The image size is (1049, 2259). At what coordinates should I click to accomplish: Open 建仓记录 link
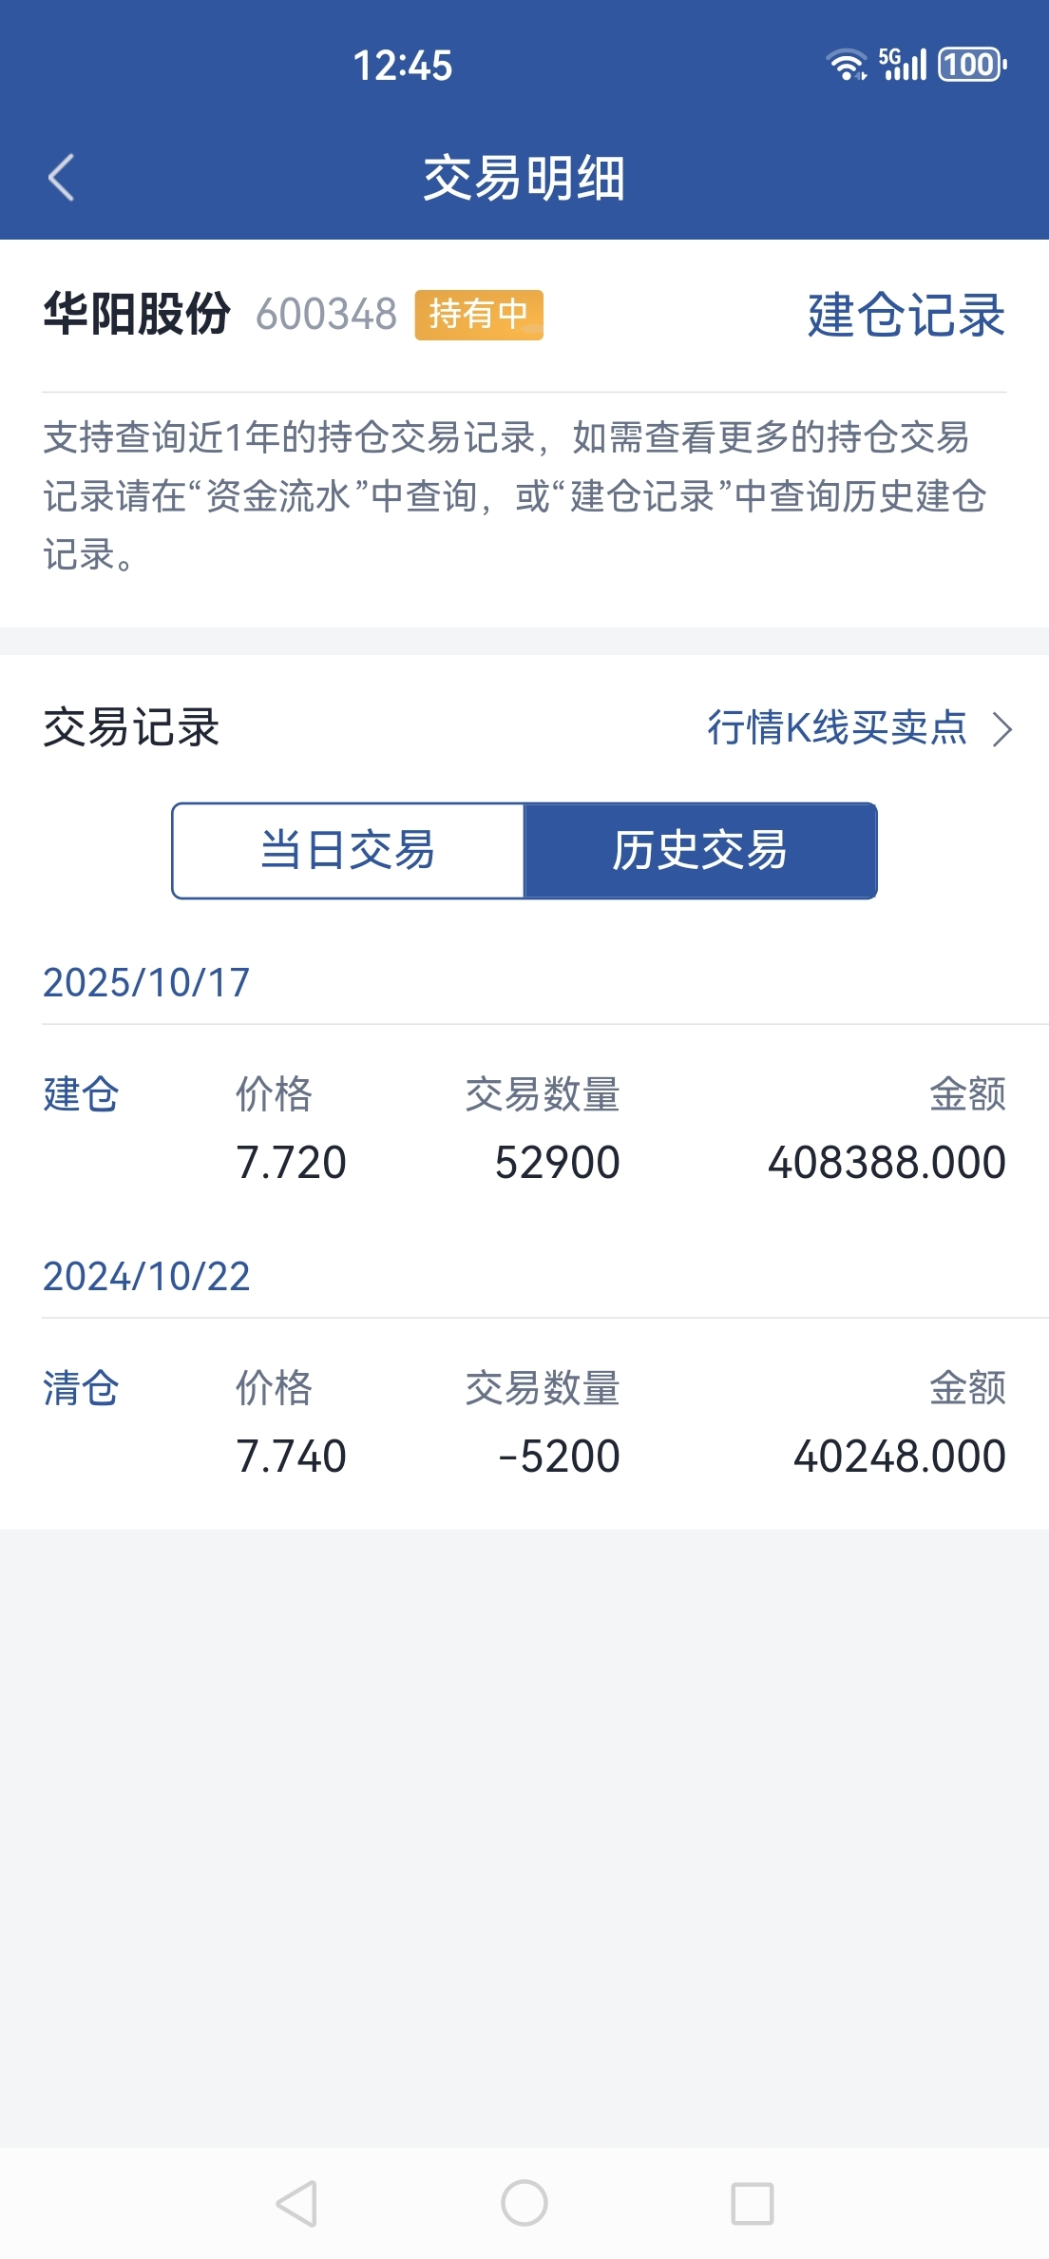click(906, 315)
